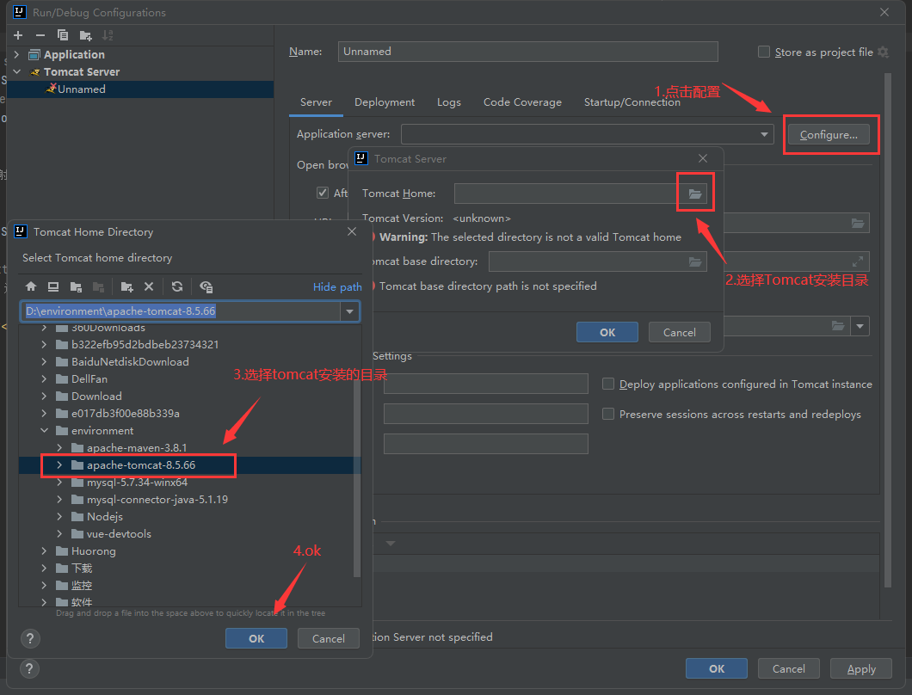Copy configuration icon in Run/Debug toolbar
The image size is (912, 695).
[x=62, y=35]
